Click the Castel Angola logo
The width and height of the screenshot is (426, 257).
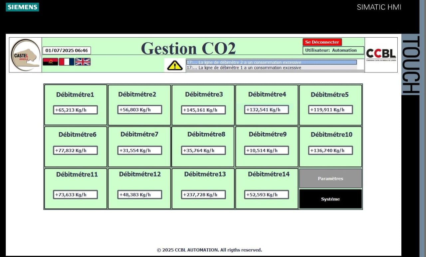tap(25, 55)
